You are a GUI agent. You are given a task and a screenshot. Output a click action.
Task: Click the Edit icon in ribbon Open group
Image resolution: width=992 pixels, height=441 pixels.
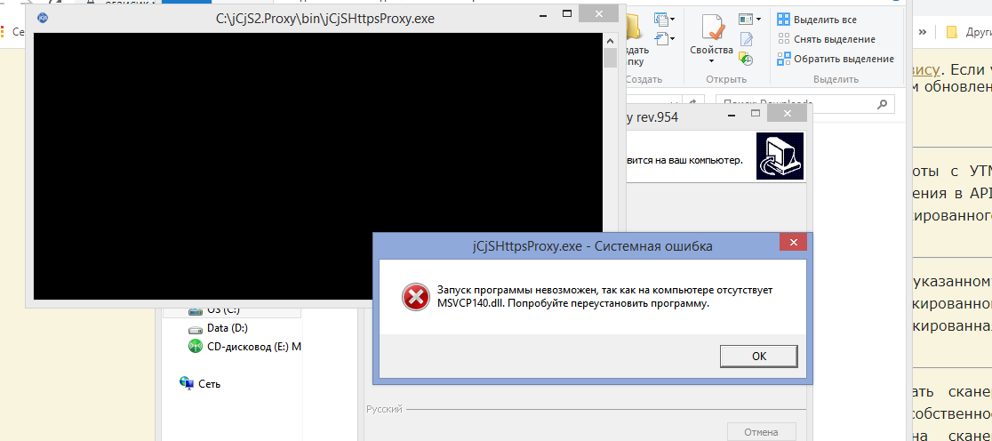746,39
